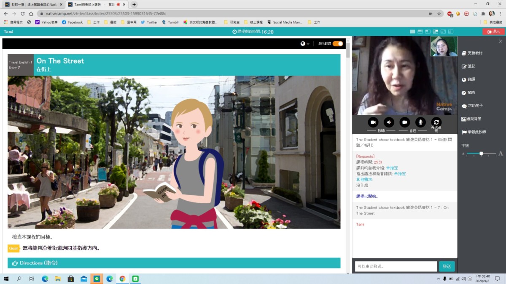Go to the browser home page

tap(32, 13)
